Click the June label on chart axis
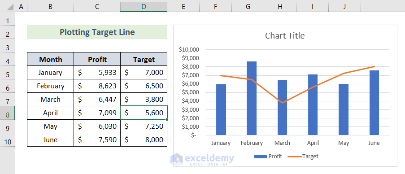The height and width of the screenshot is (174, 405). 374,143
